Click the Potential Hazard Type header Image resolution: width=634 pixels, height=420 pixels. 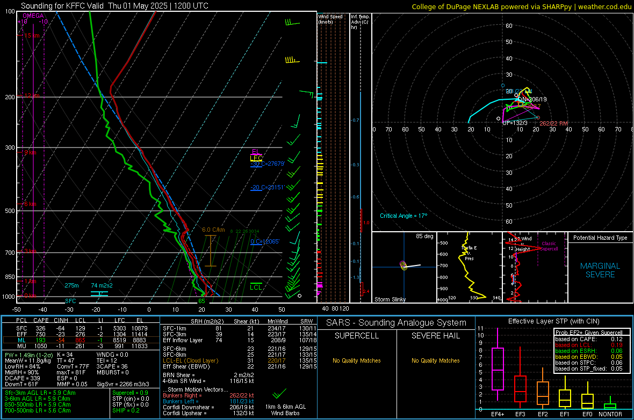[x=600, y=238]
